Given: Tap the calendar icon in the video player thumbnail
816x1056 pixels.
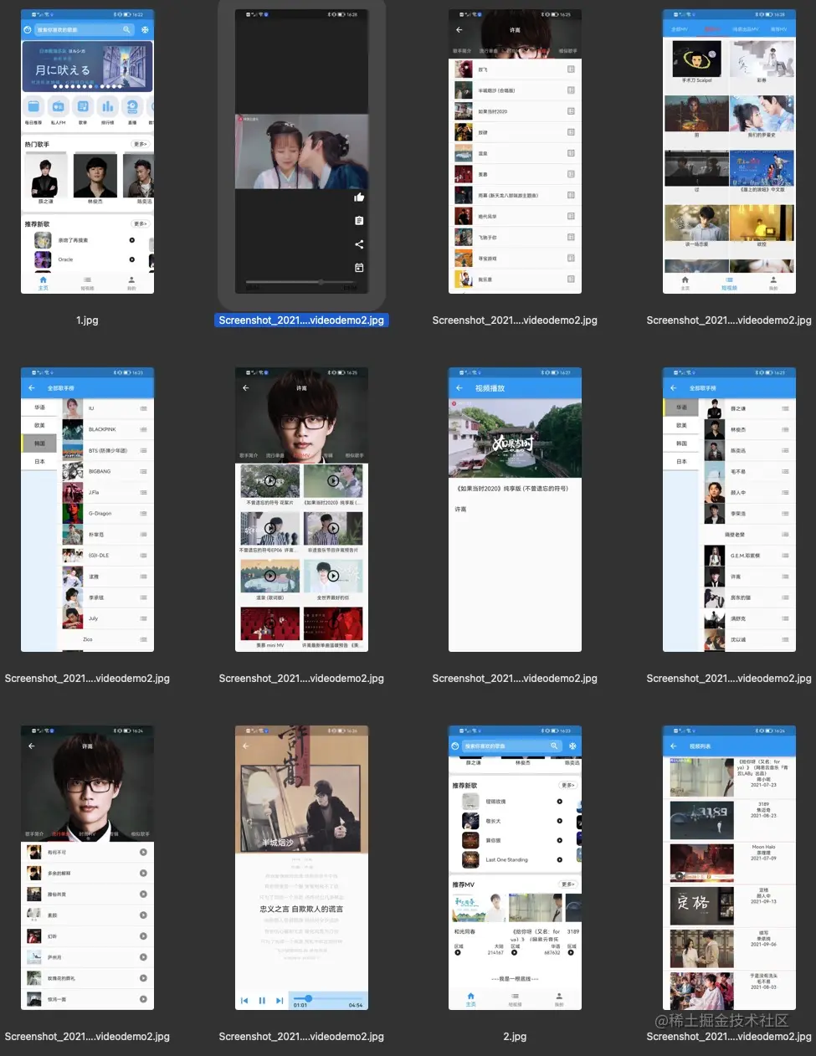Looking at the screenshot, I should [x=359, y=268].
